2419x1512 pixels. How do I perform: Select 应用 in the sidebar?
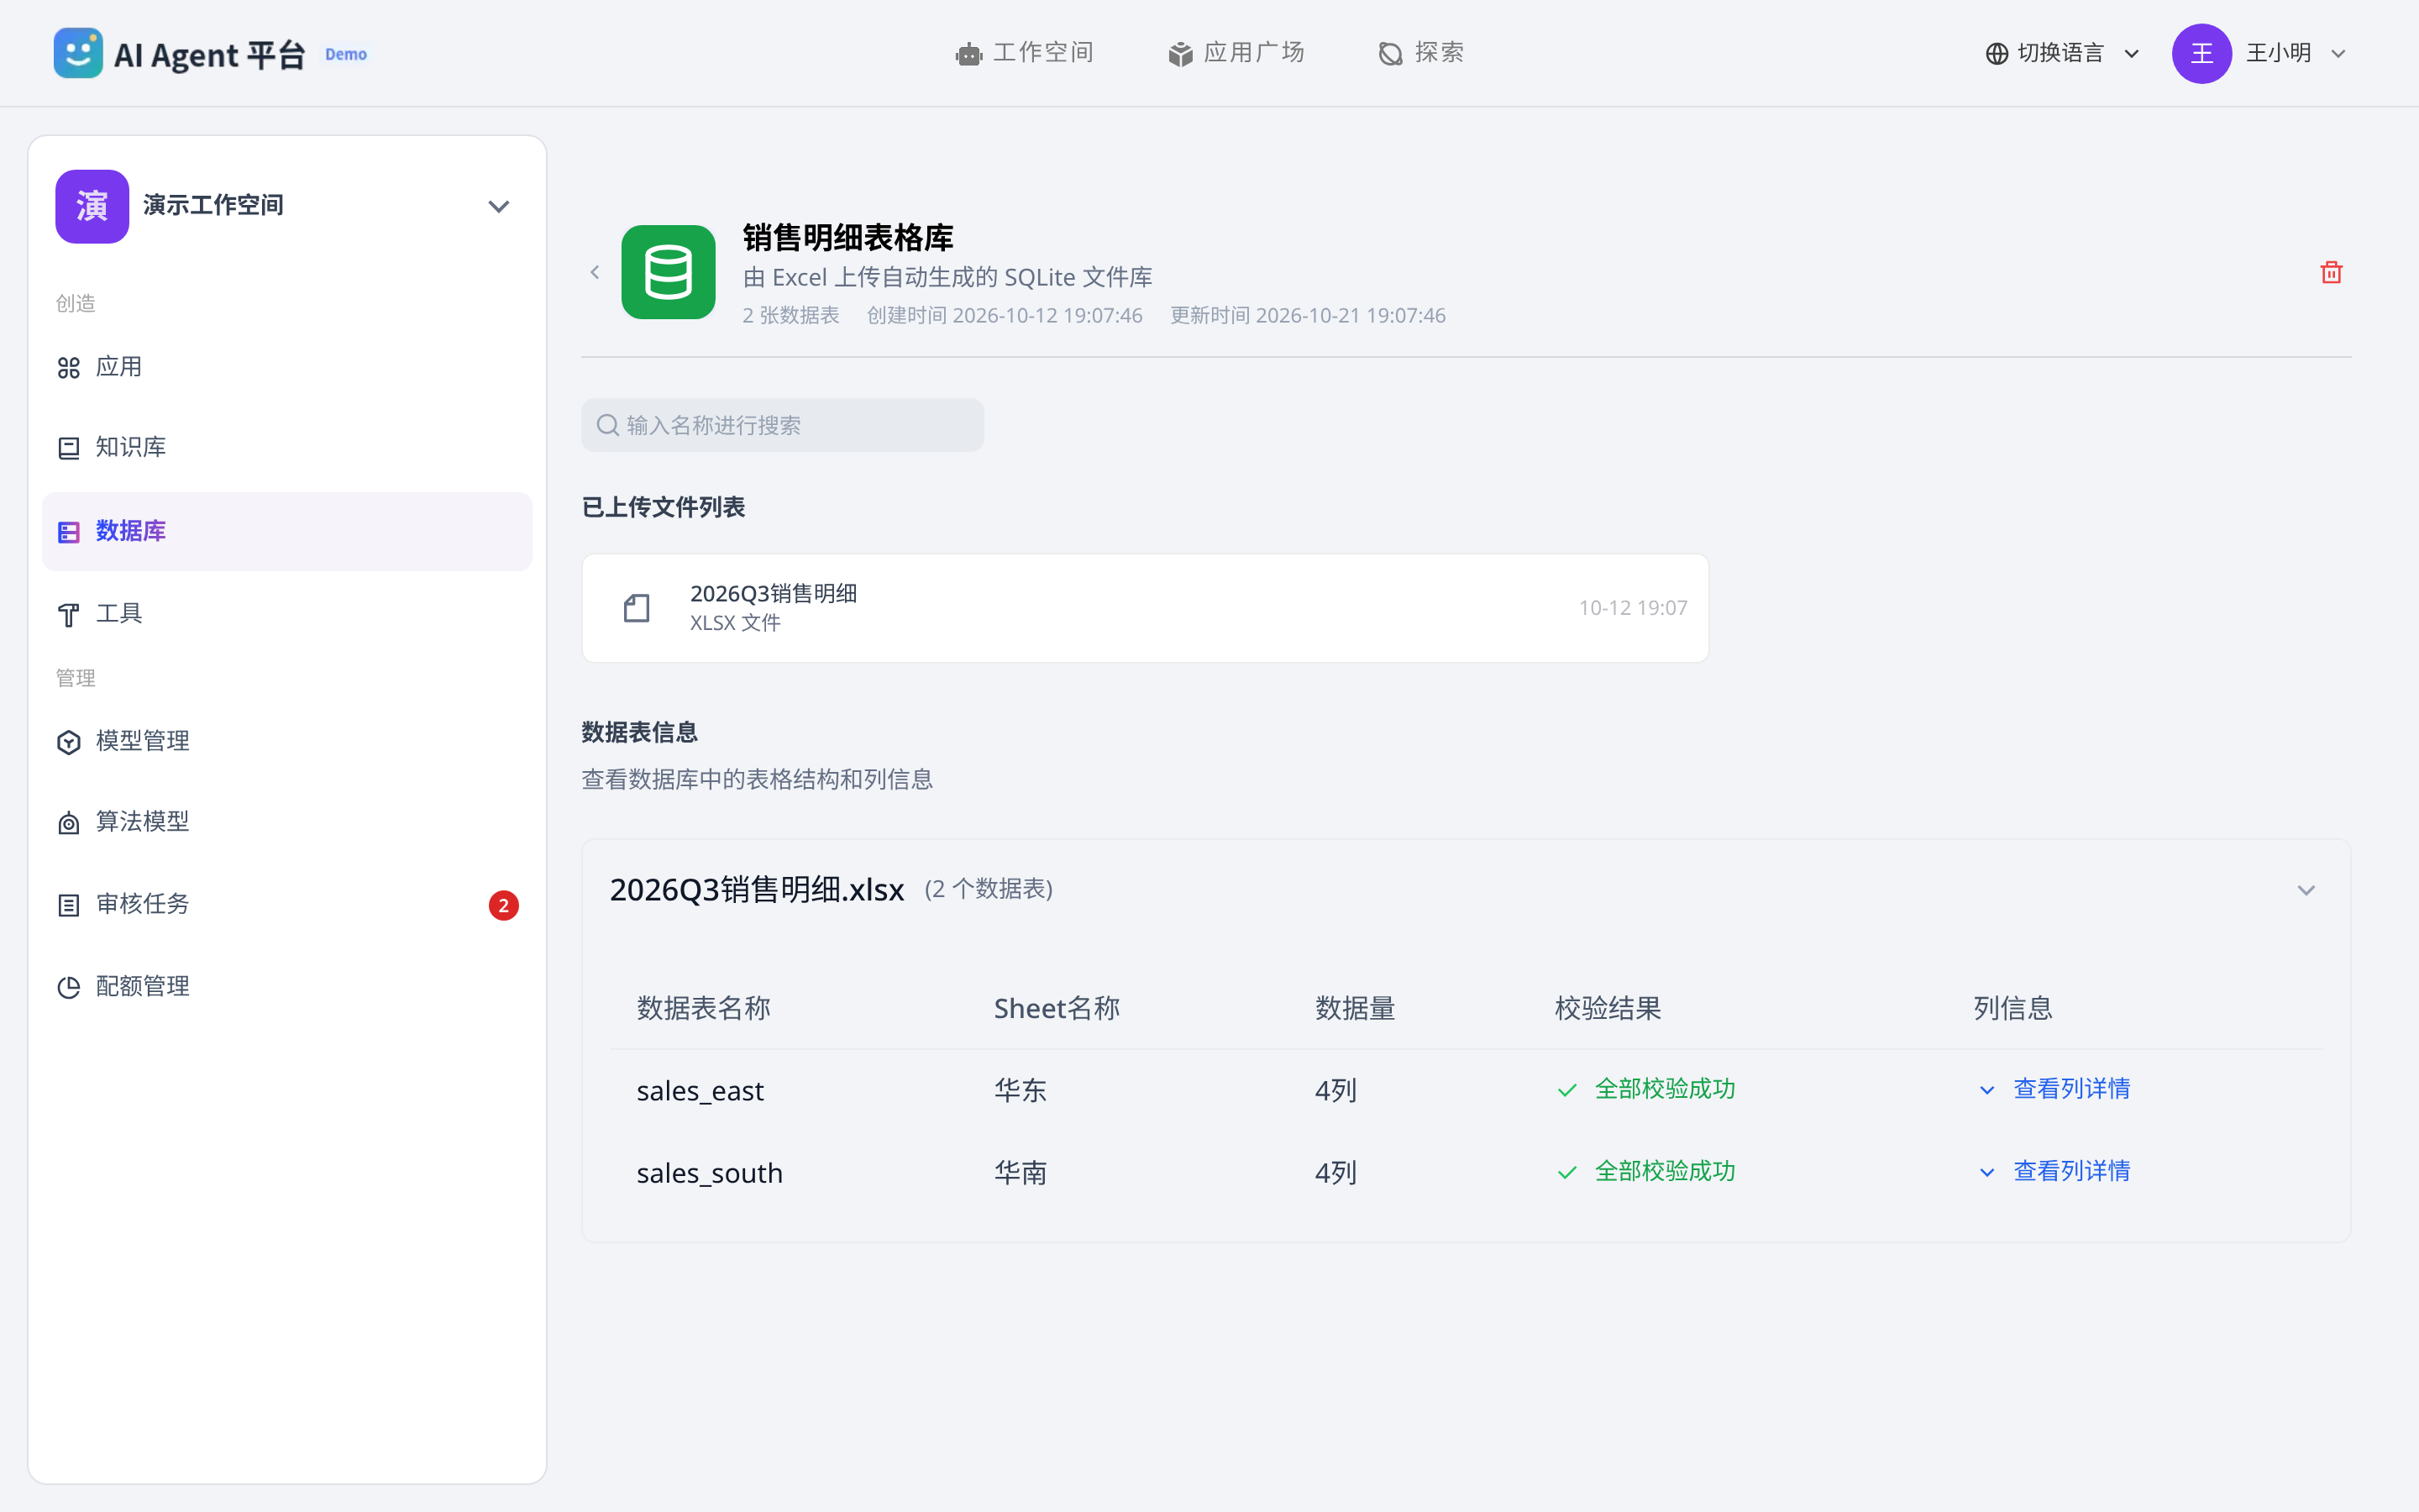(x=287, y=367)
